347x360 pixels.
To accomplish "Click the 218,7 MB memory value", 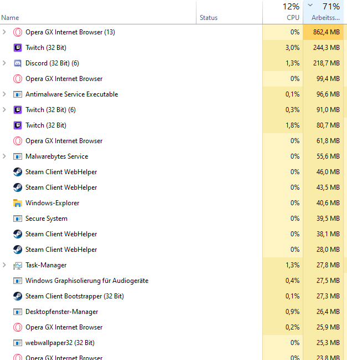I will (x=327, y=63).
